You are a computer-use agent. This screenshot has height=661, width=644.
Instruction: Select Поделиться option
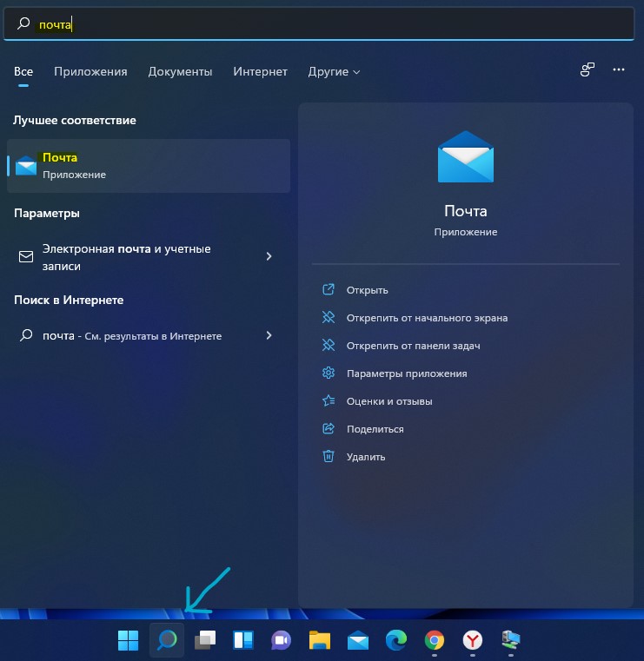pyautogui.click(x=375, y=429)
